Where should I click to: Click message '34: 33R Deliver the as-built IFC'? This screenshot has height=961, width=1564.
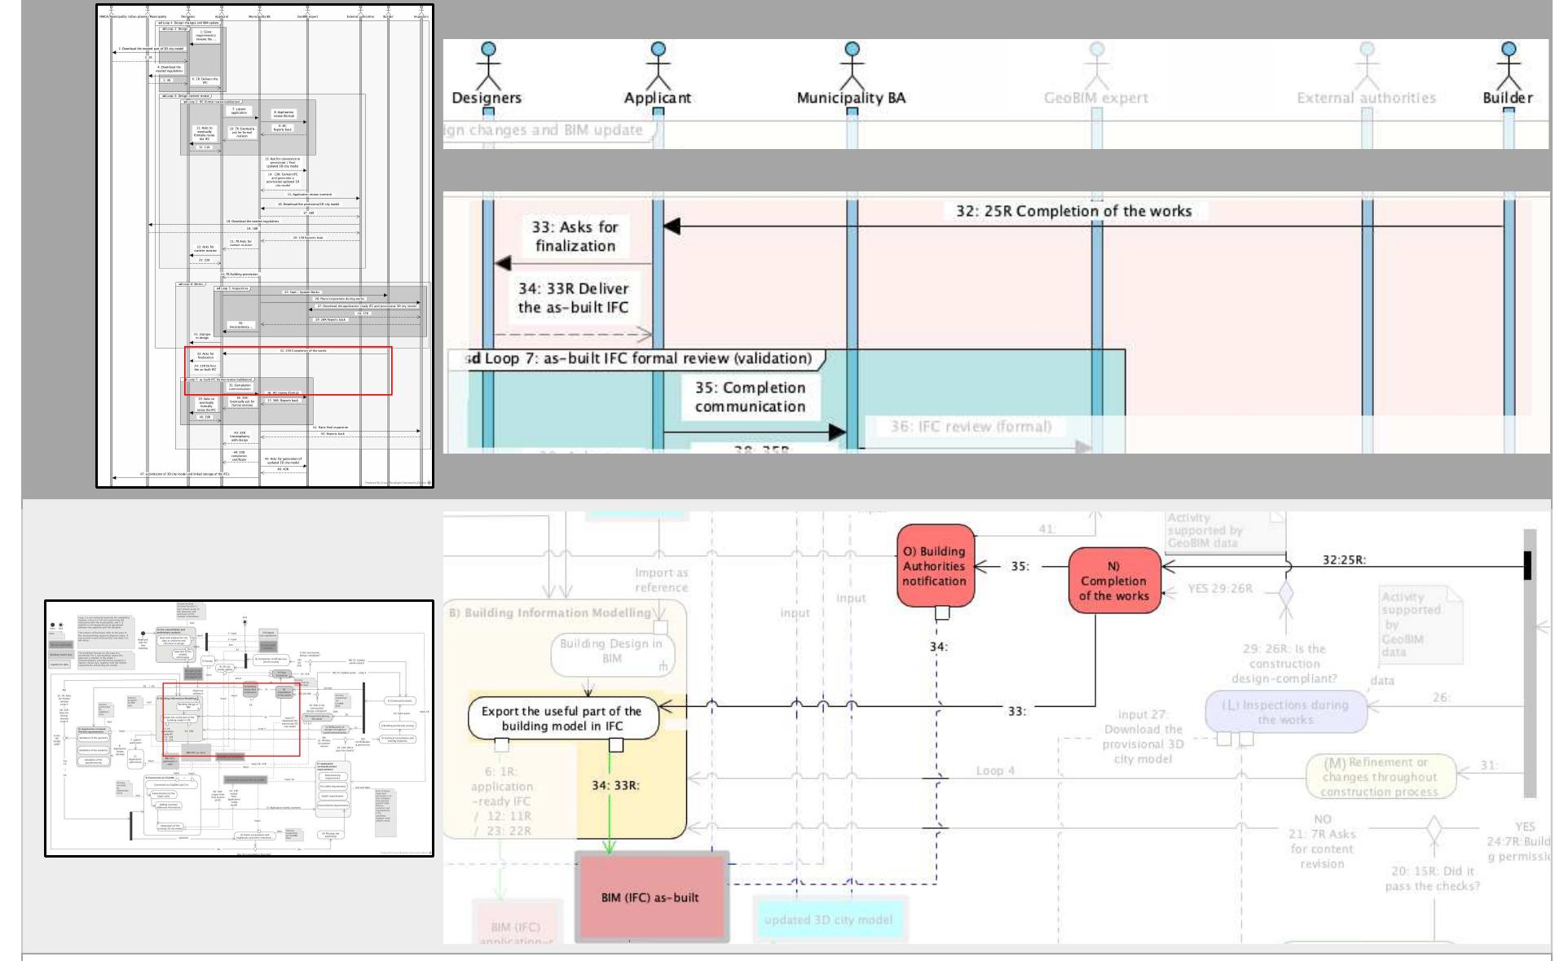574,297
